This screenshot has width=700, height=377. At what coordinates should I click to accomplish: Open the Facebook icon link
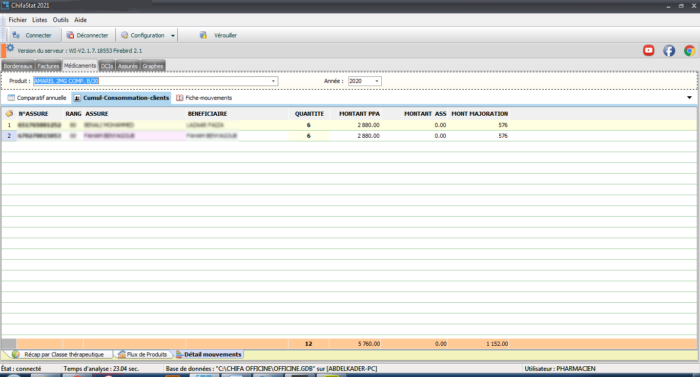pyautogui.click(x=669, y=50)
